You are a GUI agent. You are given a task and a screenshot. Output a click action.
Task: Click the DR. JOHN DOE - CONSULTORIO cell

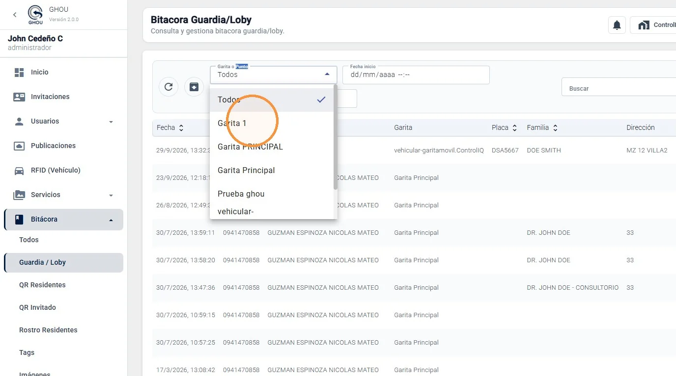[573, 288]
